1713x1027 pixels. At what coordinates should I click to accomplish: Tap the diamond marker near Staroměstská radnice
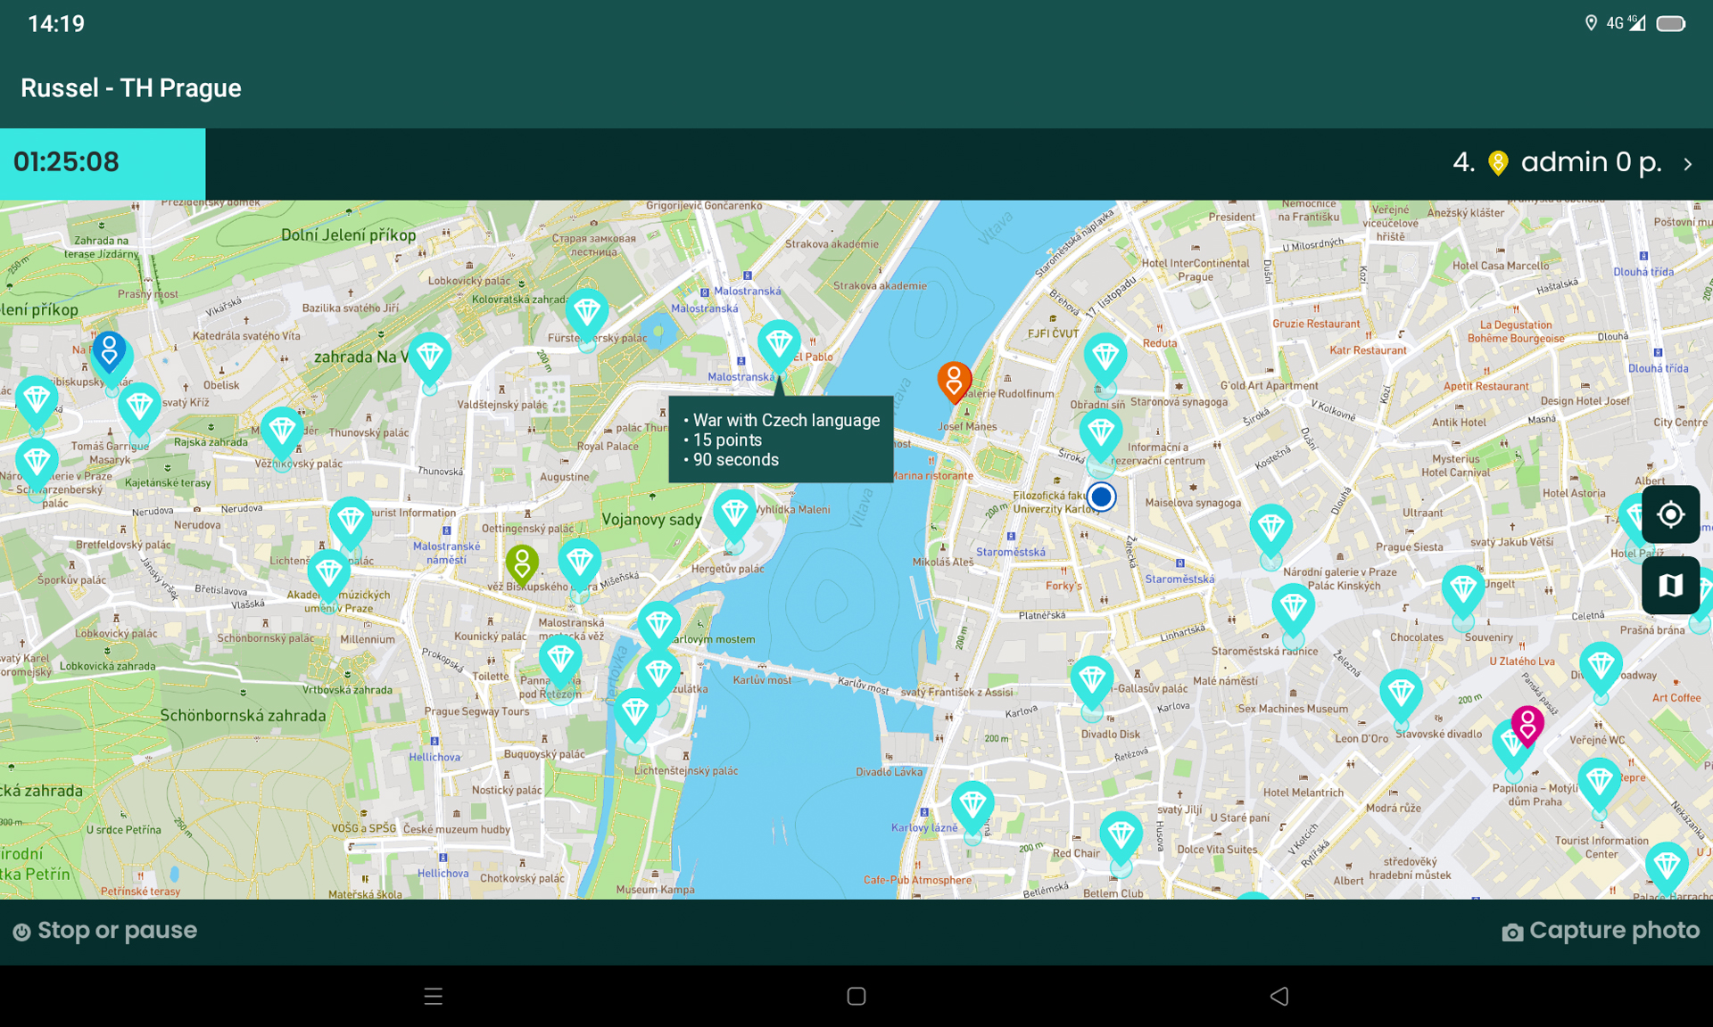click(1293, 609)
